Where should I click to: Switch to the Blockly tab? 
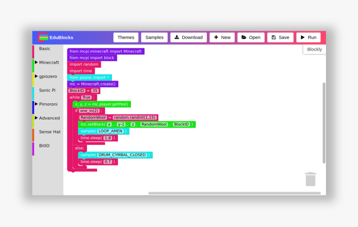[x=314, y=49]
